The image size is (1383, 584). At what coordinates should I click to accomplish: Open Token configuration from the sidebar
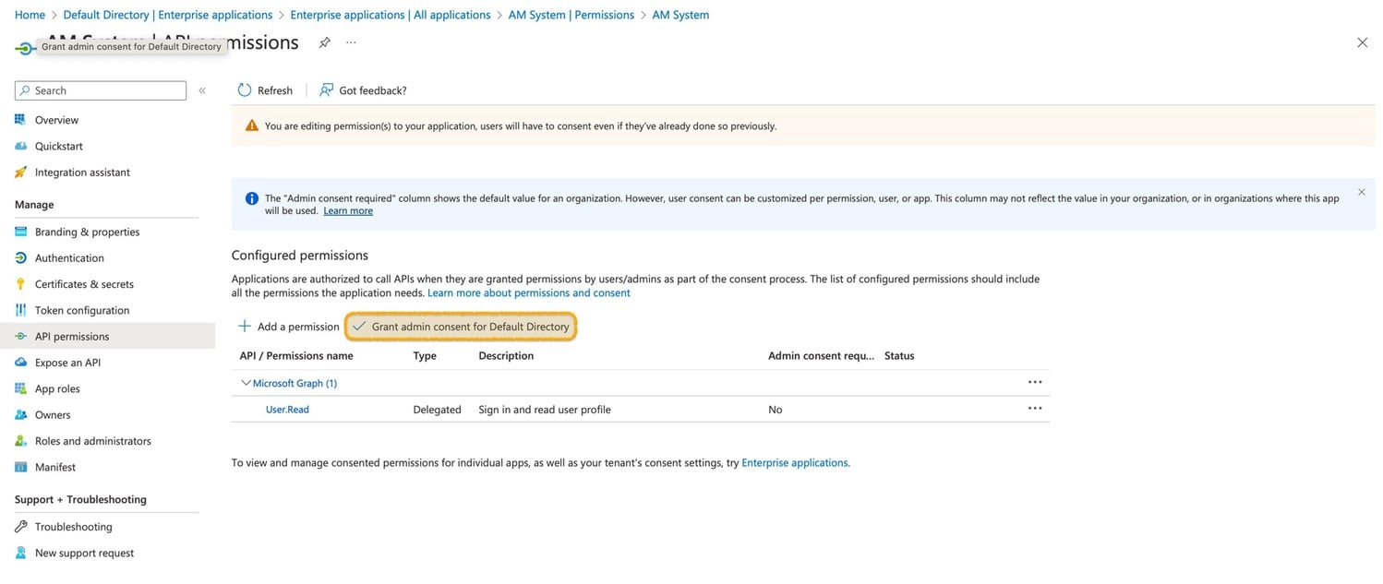click(19, 310)
